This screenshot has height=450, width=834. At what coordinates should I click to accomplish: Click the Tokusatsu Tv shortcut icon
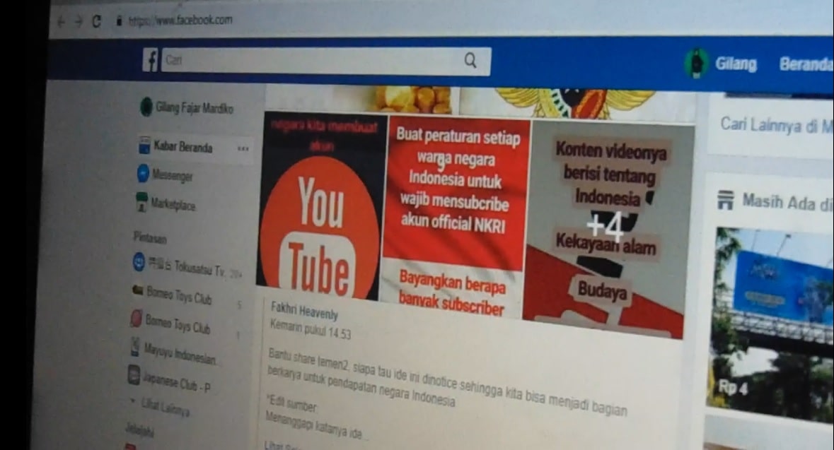click(x=139, y=262)
